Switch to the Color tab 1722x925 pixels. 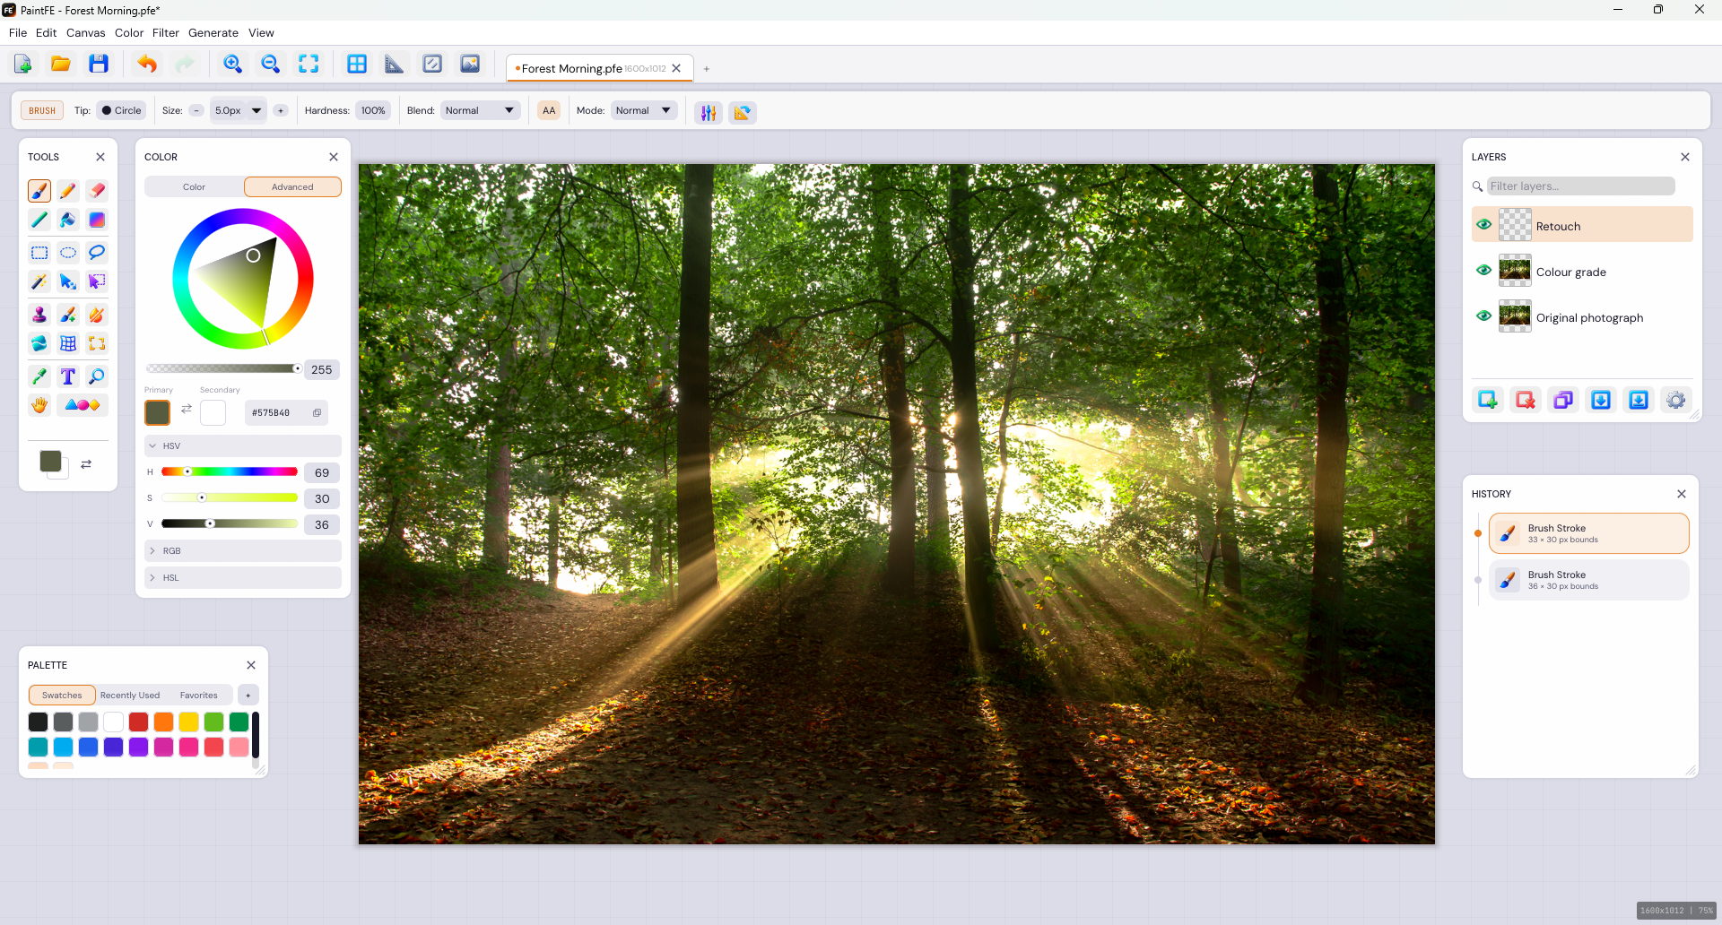(x=194, y=187)
